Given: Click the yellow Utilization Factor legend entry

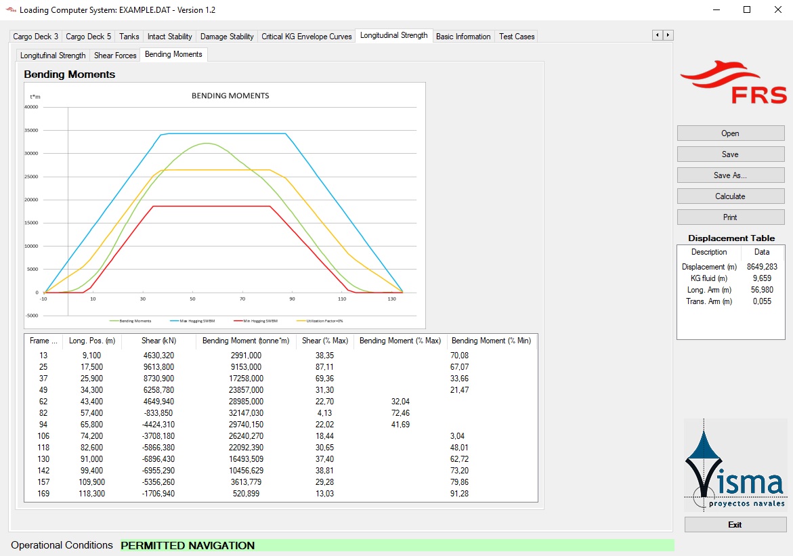Looking at the screenshot, I should (320, 321).
